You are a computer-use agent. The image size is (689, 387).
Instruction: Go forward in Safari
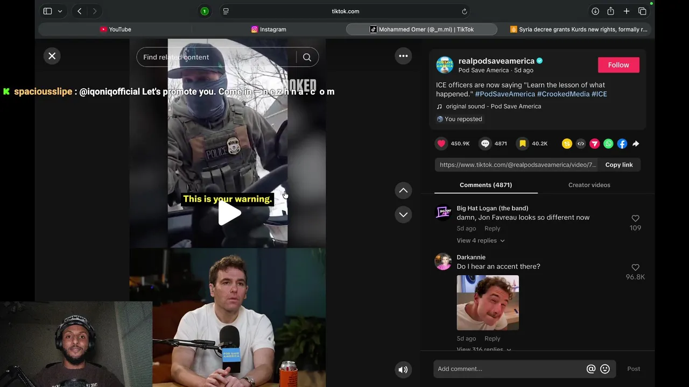95,11
